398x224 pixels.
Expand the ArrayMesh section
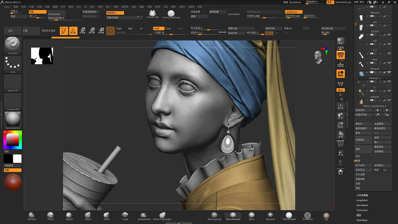[362, 200]
